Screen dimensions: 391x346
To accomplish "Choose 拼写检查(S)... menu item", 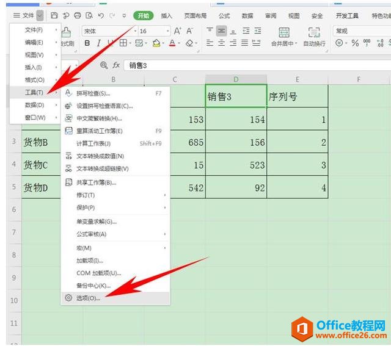I will coord(115,93).
